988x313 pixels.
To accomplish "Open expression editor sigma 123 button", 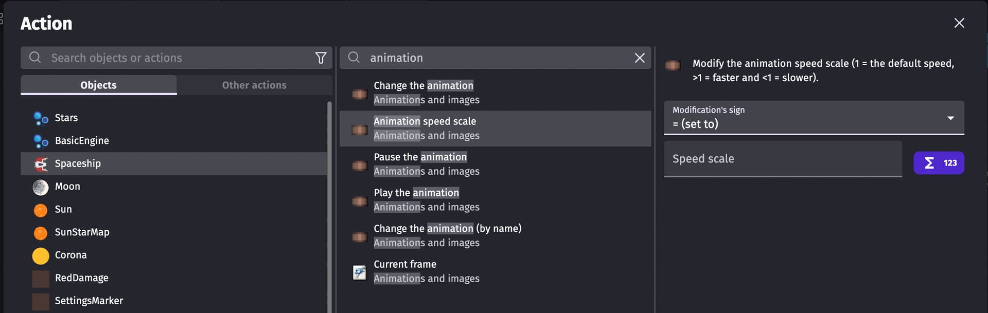I will tap(939, 163).
